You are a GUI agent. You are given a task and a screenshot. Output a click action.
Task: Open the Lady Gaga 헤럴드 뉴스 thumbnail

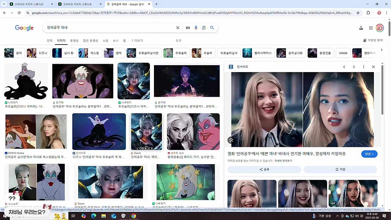coord(193,132)
